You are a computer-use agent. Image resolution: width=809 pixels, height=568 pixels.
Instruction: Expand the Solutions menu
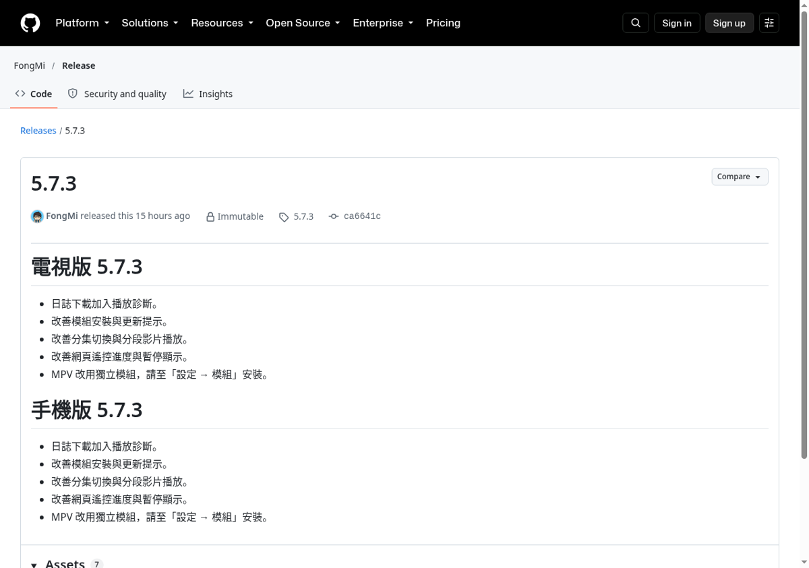point(150,23)
